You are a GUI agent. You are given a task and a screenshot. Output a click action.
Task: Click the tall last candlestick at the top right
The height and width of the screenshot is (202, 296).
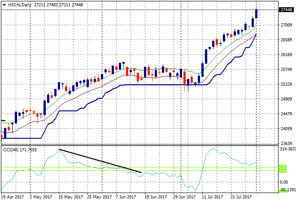pyautogui.click(x=257, y=14)
